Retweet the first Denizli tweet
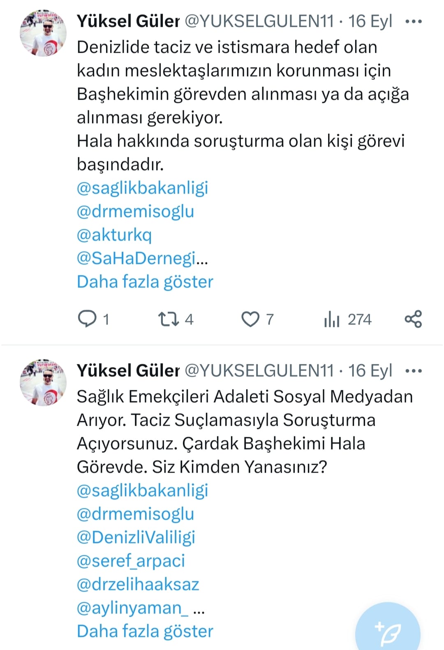The width and height of the screenshot is (444, 650). pos(168,319)
